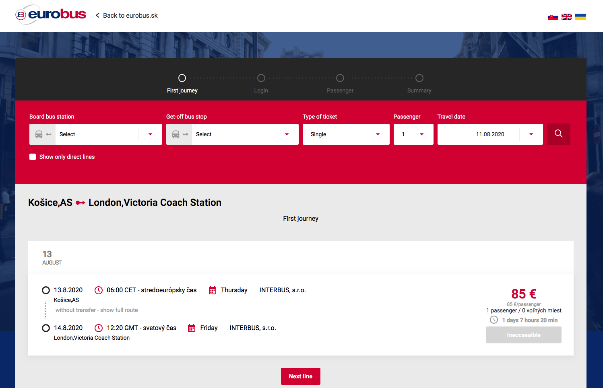Click the Next line button
This screenshot has width=603, height=388.
tap(301, 376)
